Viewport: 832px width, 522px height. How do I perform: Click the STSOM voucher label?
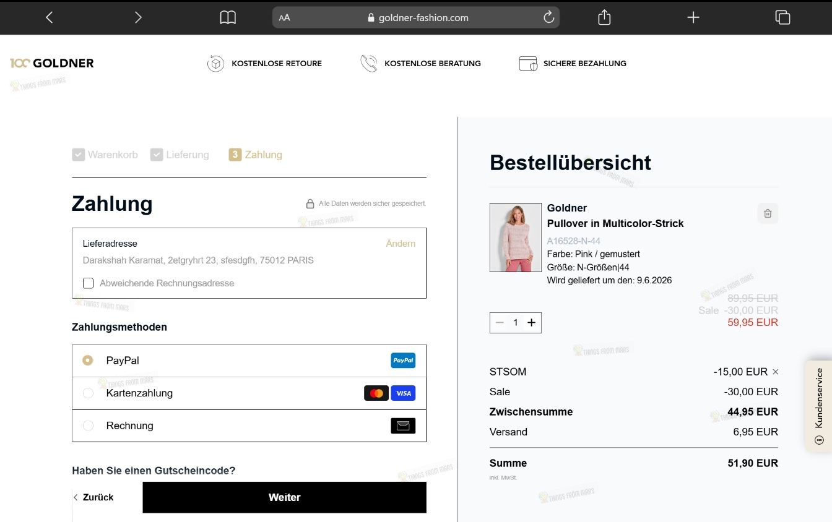coord(508,372)
